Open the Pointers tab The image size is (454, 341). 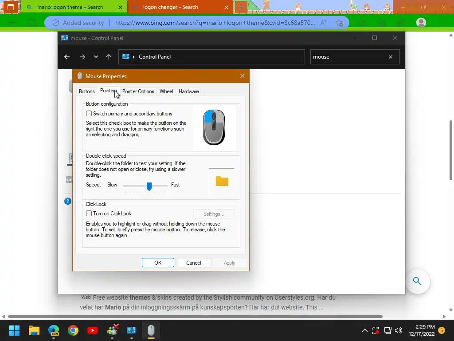tap(108, 91)
